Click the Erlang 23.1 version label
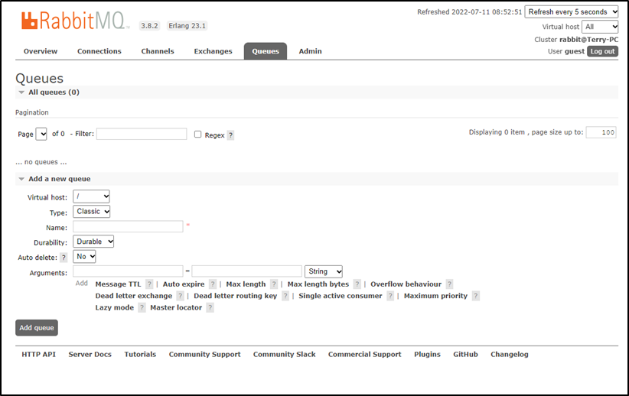This screenshot has height=396, width=629. tap(187, 26)
